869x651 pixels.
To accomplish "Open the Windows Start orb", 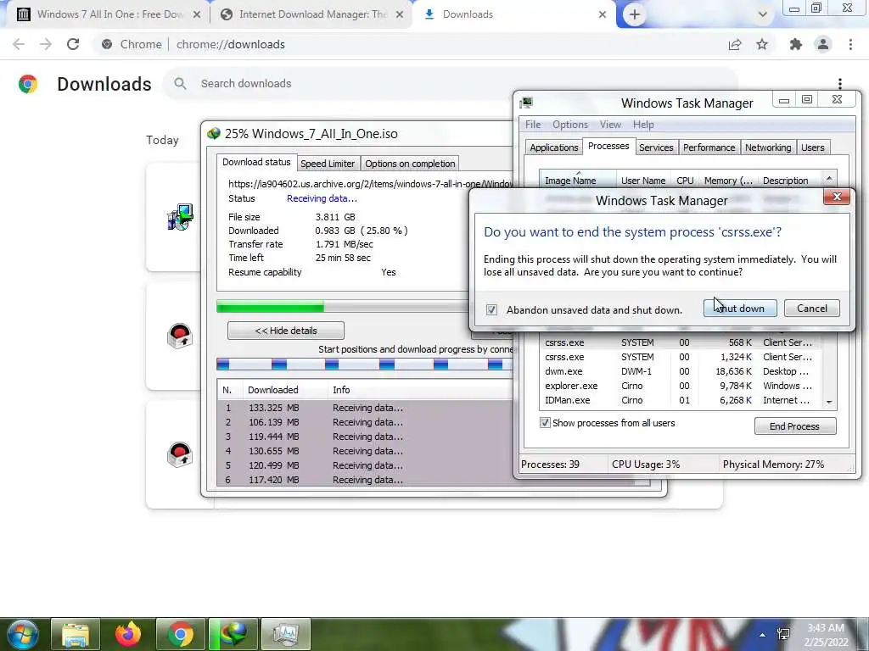I will pos(22,634).
